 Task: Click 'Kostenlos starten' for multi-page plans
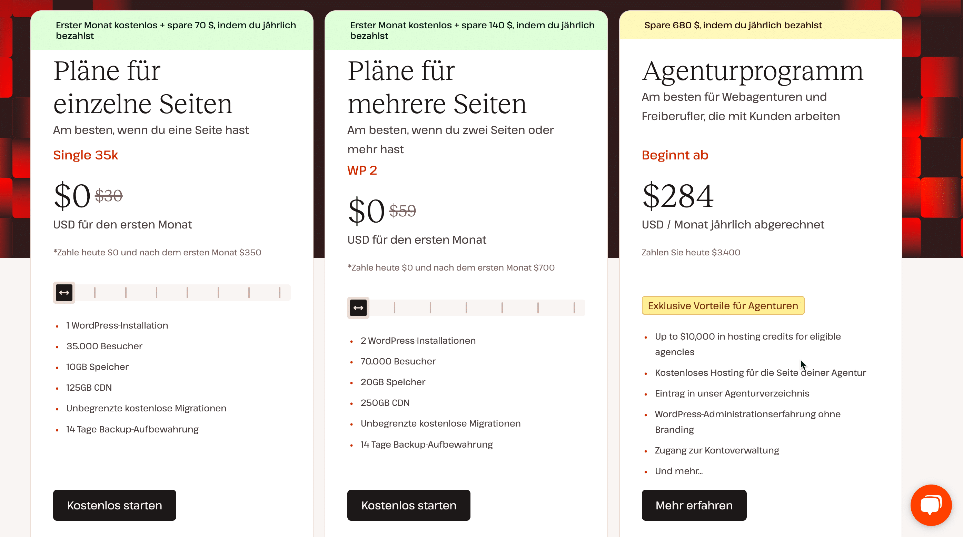click(x=409, y=505)
